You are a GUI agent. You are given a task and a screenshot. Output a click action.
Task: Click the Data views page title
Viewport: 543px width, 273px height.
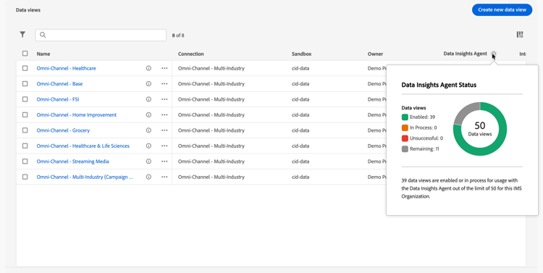(28, 10)
